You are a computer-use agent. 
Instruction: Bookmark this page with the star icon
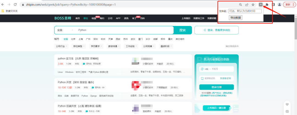click(x=253, y=5)
